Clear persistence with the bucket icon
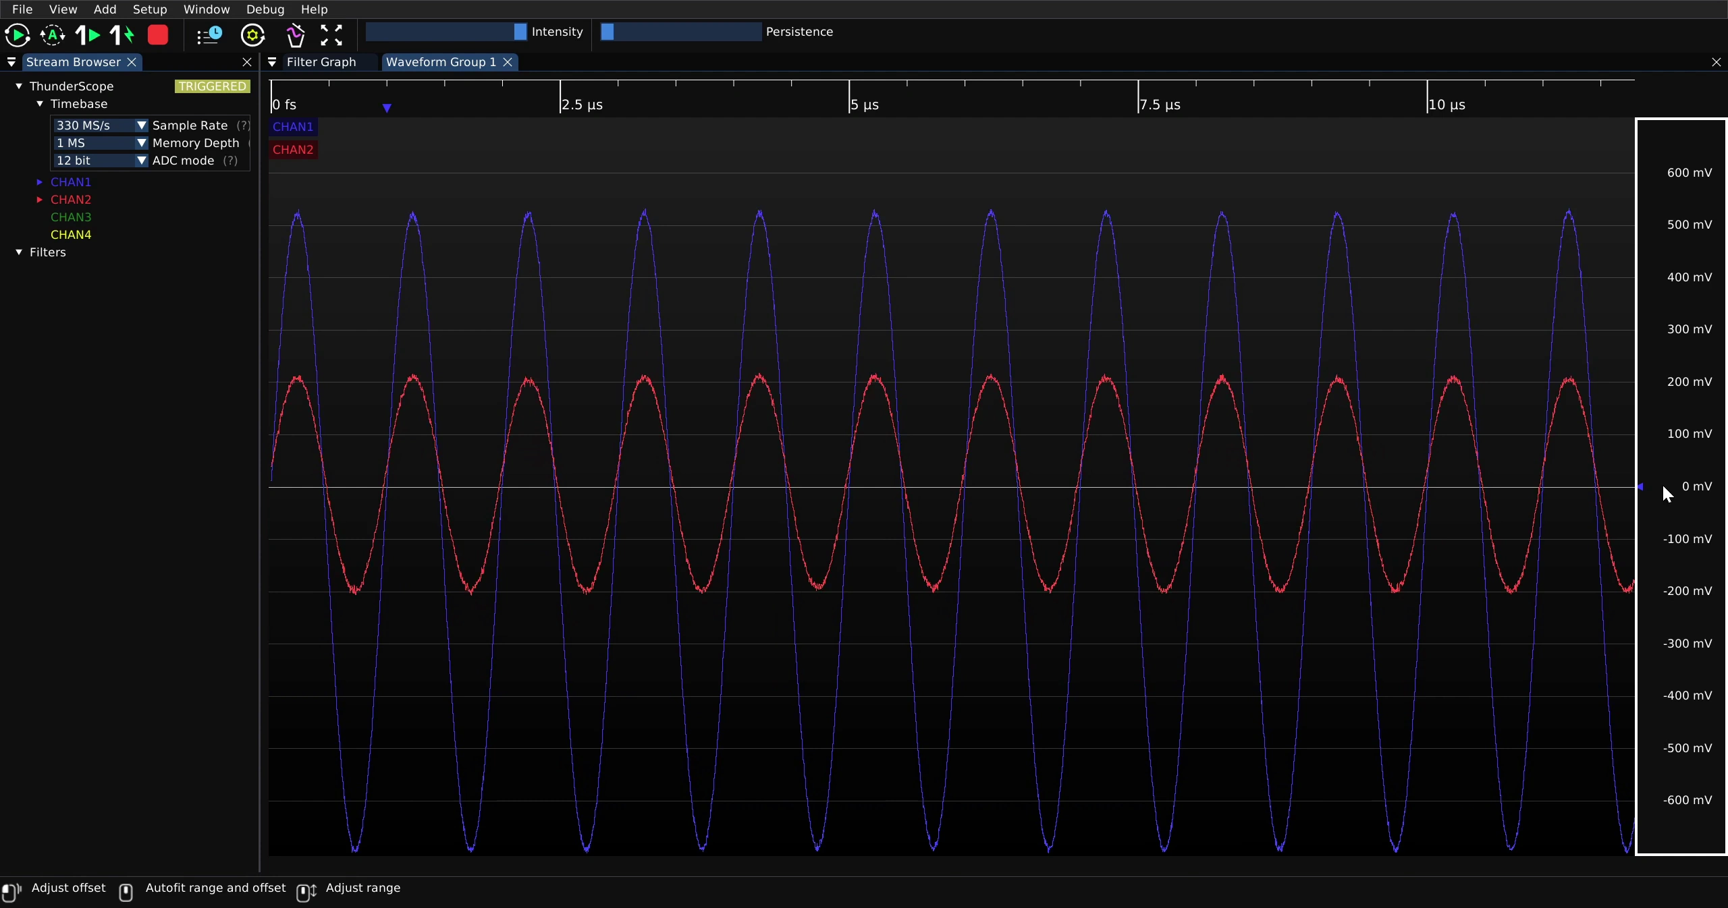The image size is (1728, 908). (295, 35)
